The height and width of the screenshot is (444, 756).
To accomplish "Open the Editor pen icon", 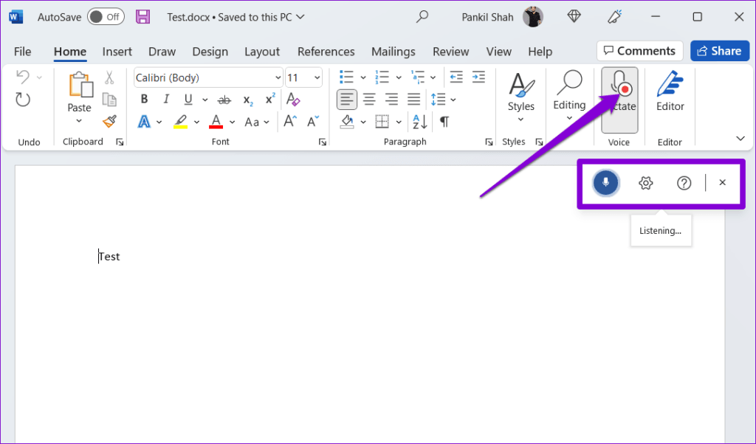I will 670,84.
